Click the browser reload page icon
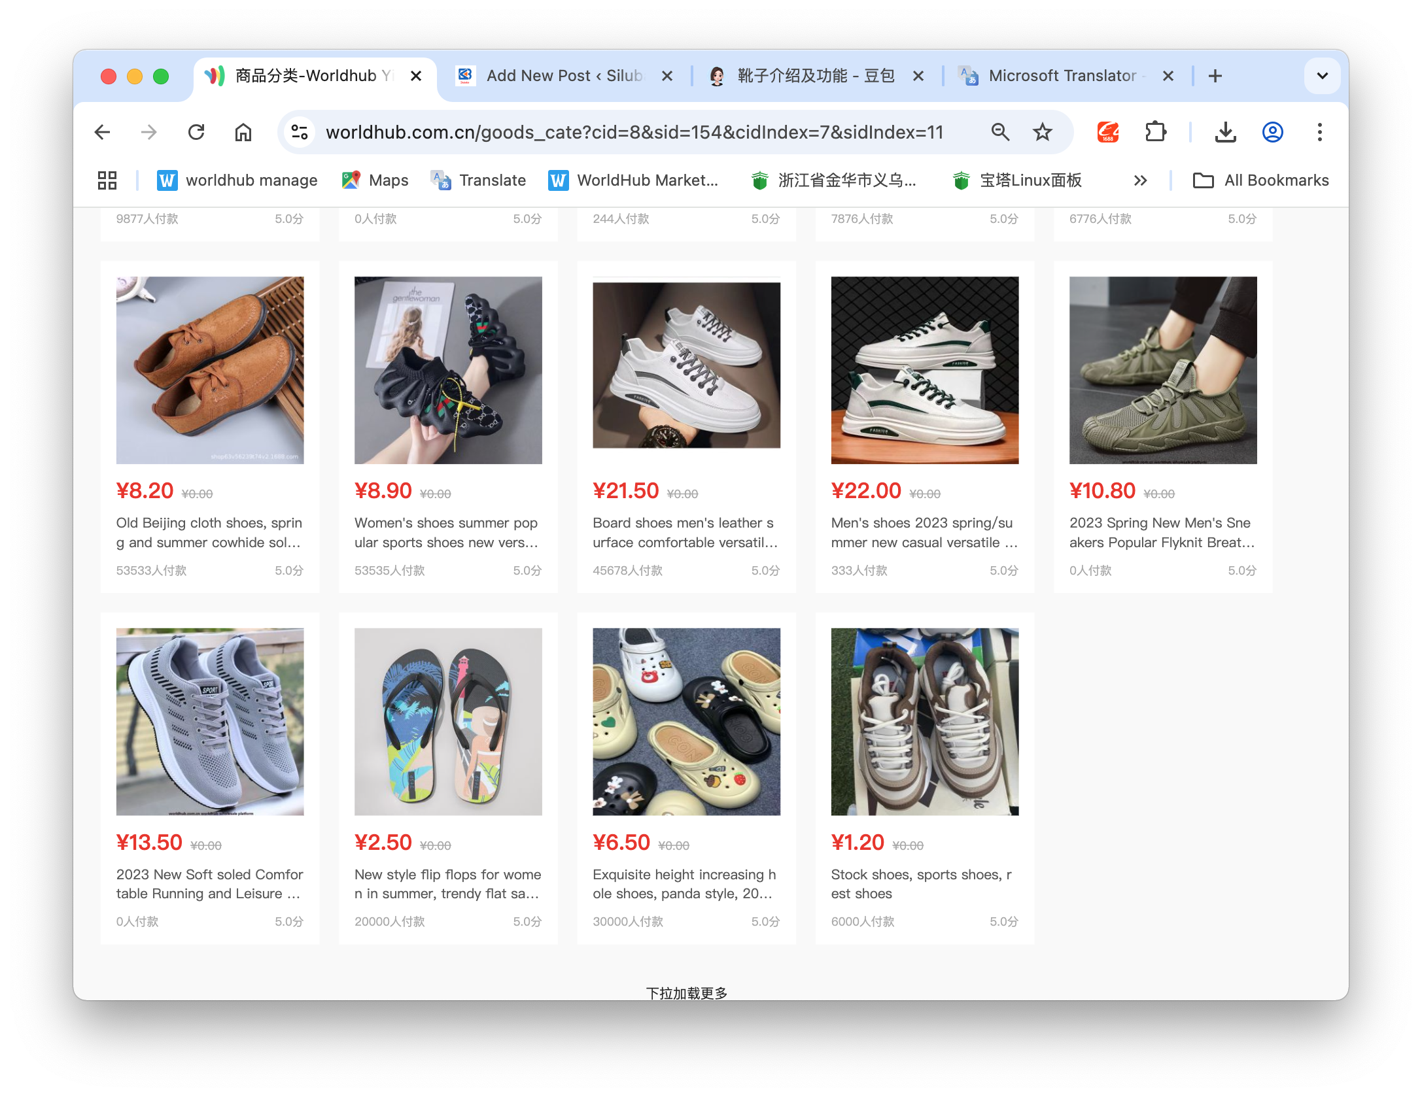Image resolution: width=1422 pixels, height=1097 pixels. tap(196, 133)
